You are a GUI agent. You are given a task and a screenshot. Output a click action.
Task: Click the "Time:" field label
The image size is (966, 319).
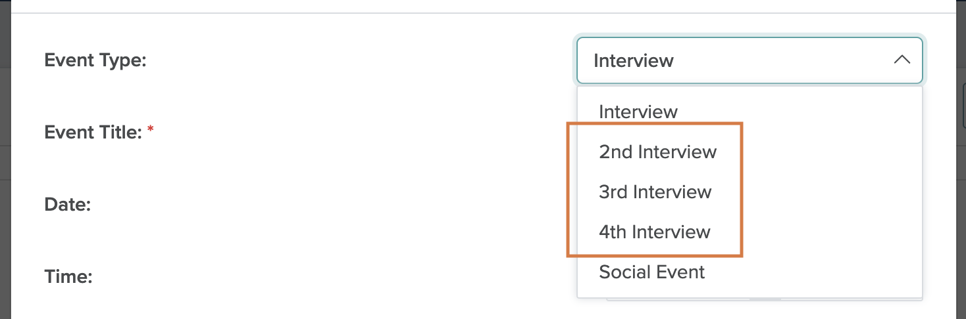point(68,276)
